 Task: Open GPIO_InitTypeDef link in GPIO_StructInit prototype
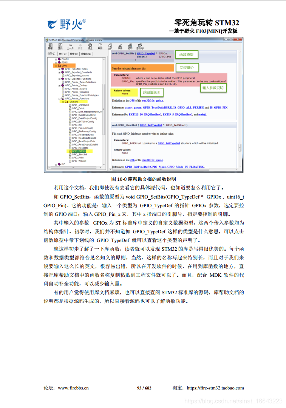pyautogui.click(x=151, y=125)
